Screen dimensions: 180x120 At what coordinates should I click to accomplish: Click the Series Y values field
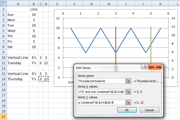[x=101, y=102]
